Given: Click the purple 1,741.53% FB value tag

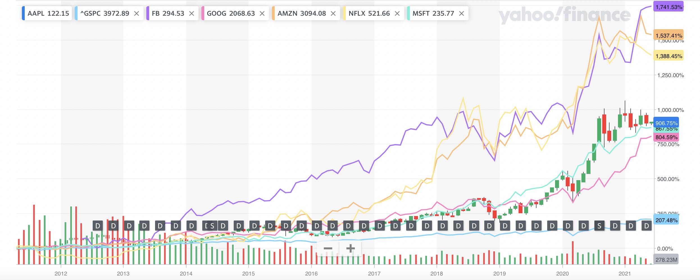Looking at the screenshot, I should 669,7.
